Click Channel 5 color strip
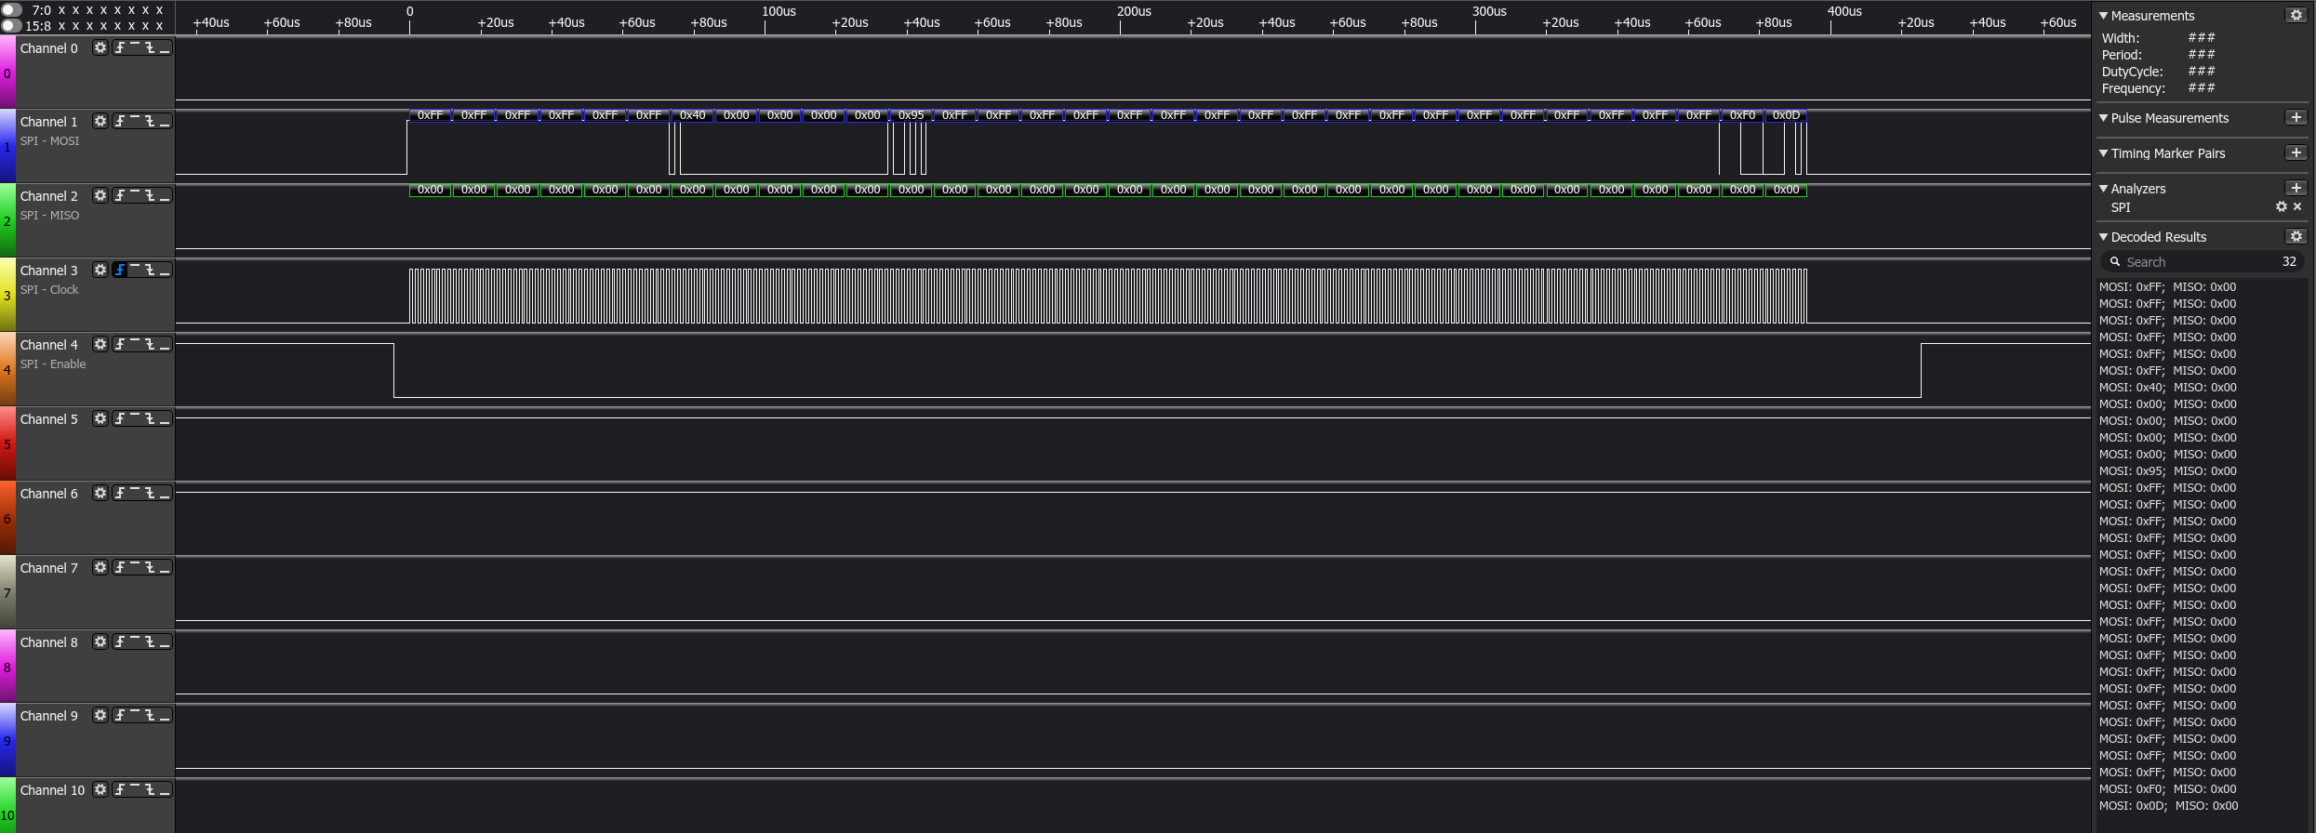Image resolution: width=2316 pixels, height=833 pixels. click(x=7, y=443)
